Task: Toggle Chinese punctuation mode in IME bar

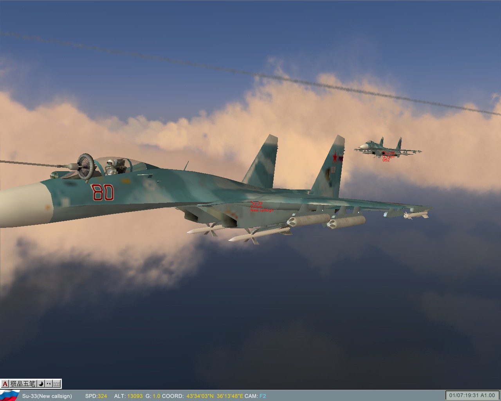Action: 48,384
